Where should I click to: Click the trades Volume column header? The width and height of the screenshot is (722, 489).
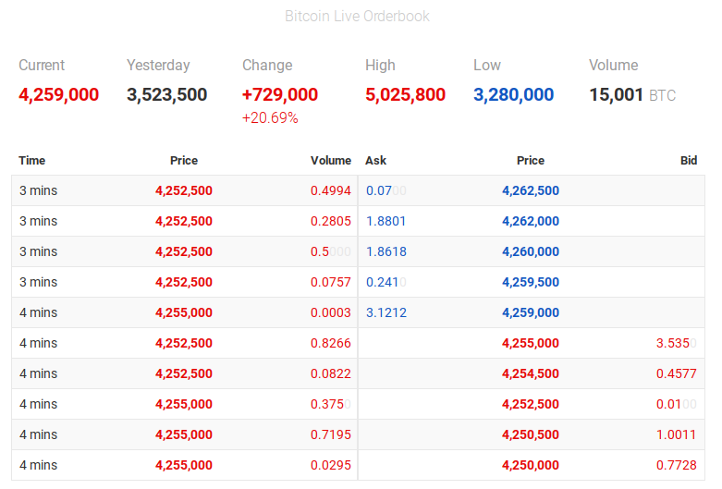pyautogui.click(x=330, y=161)
